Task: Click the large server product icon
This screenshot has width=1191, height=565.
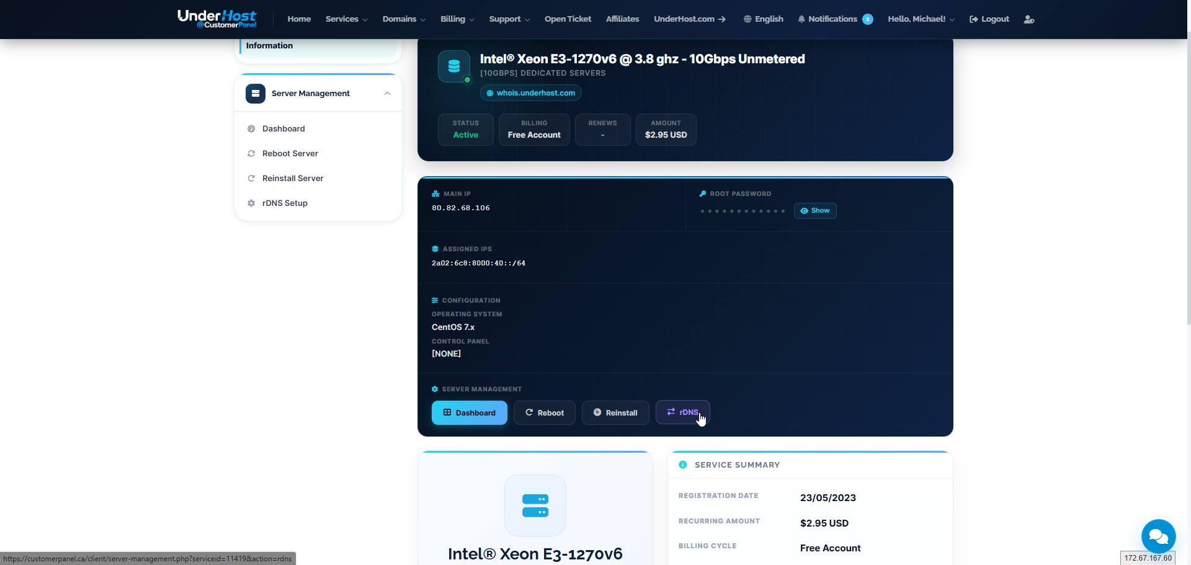Action: pyautogui.click(x=535, y=505)
